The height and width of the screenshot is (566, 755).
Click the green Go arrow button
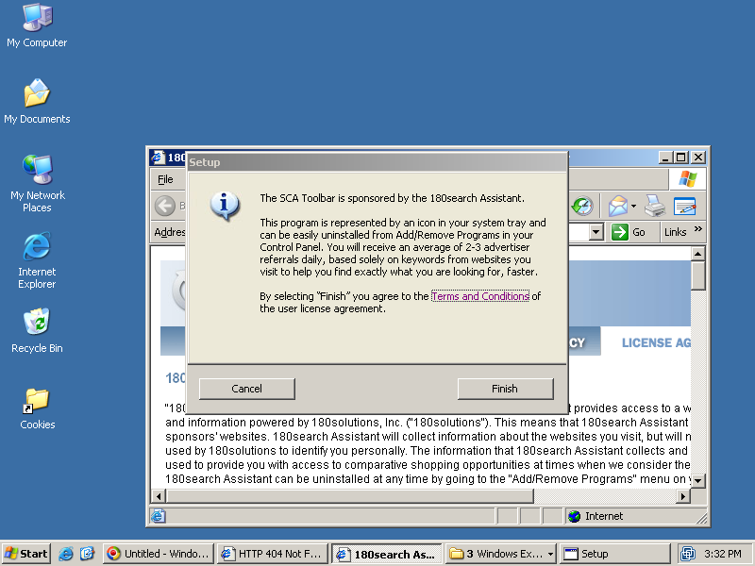(620, 232)
